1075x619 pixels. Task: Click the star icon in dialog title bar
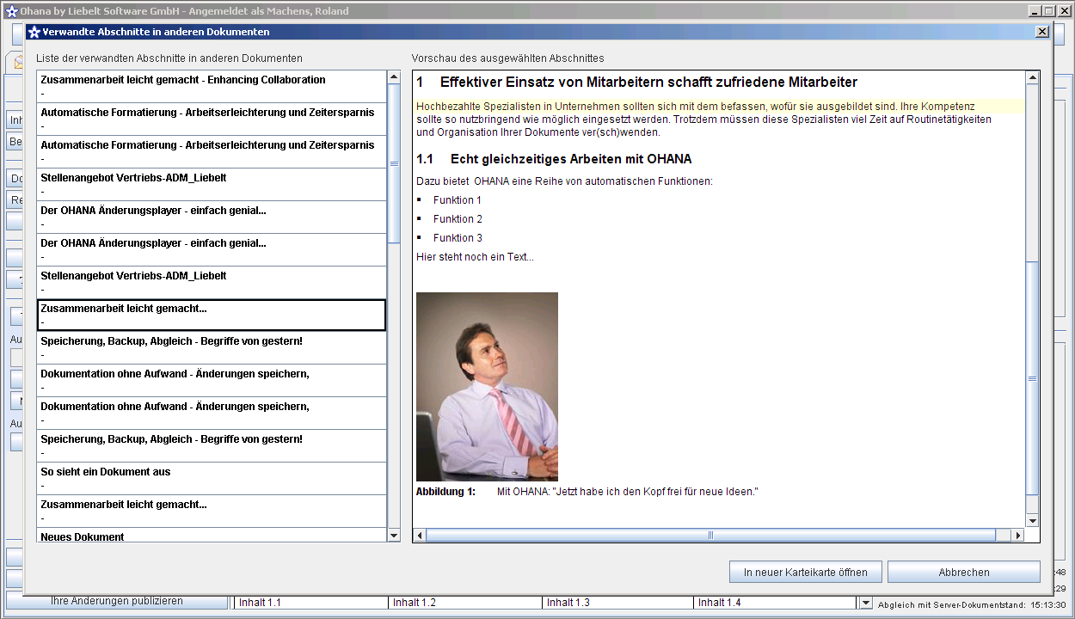tap(34, 32)
